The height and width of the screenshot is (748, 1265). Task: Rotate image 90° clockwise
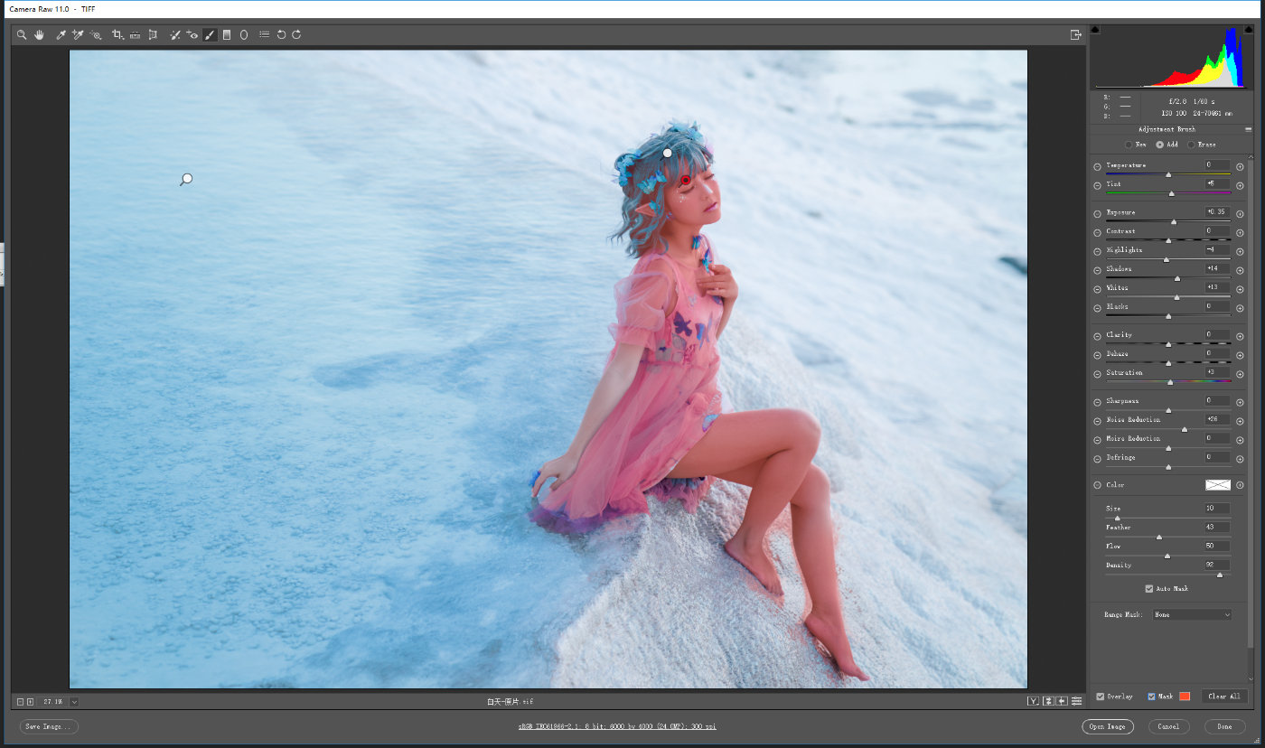[x=296, y=35]
